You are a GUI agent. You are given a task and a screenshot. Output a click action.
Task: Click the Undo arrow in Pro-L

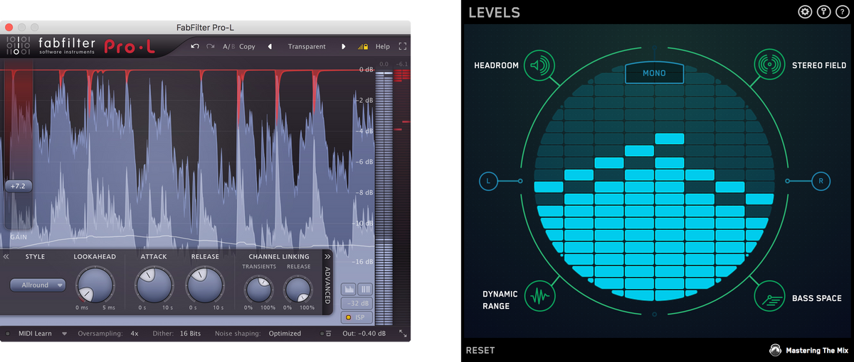pyautogui.click(x=195, y=46)
